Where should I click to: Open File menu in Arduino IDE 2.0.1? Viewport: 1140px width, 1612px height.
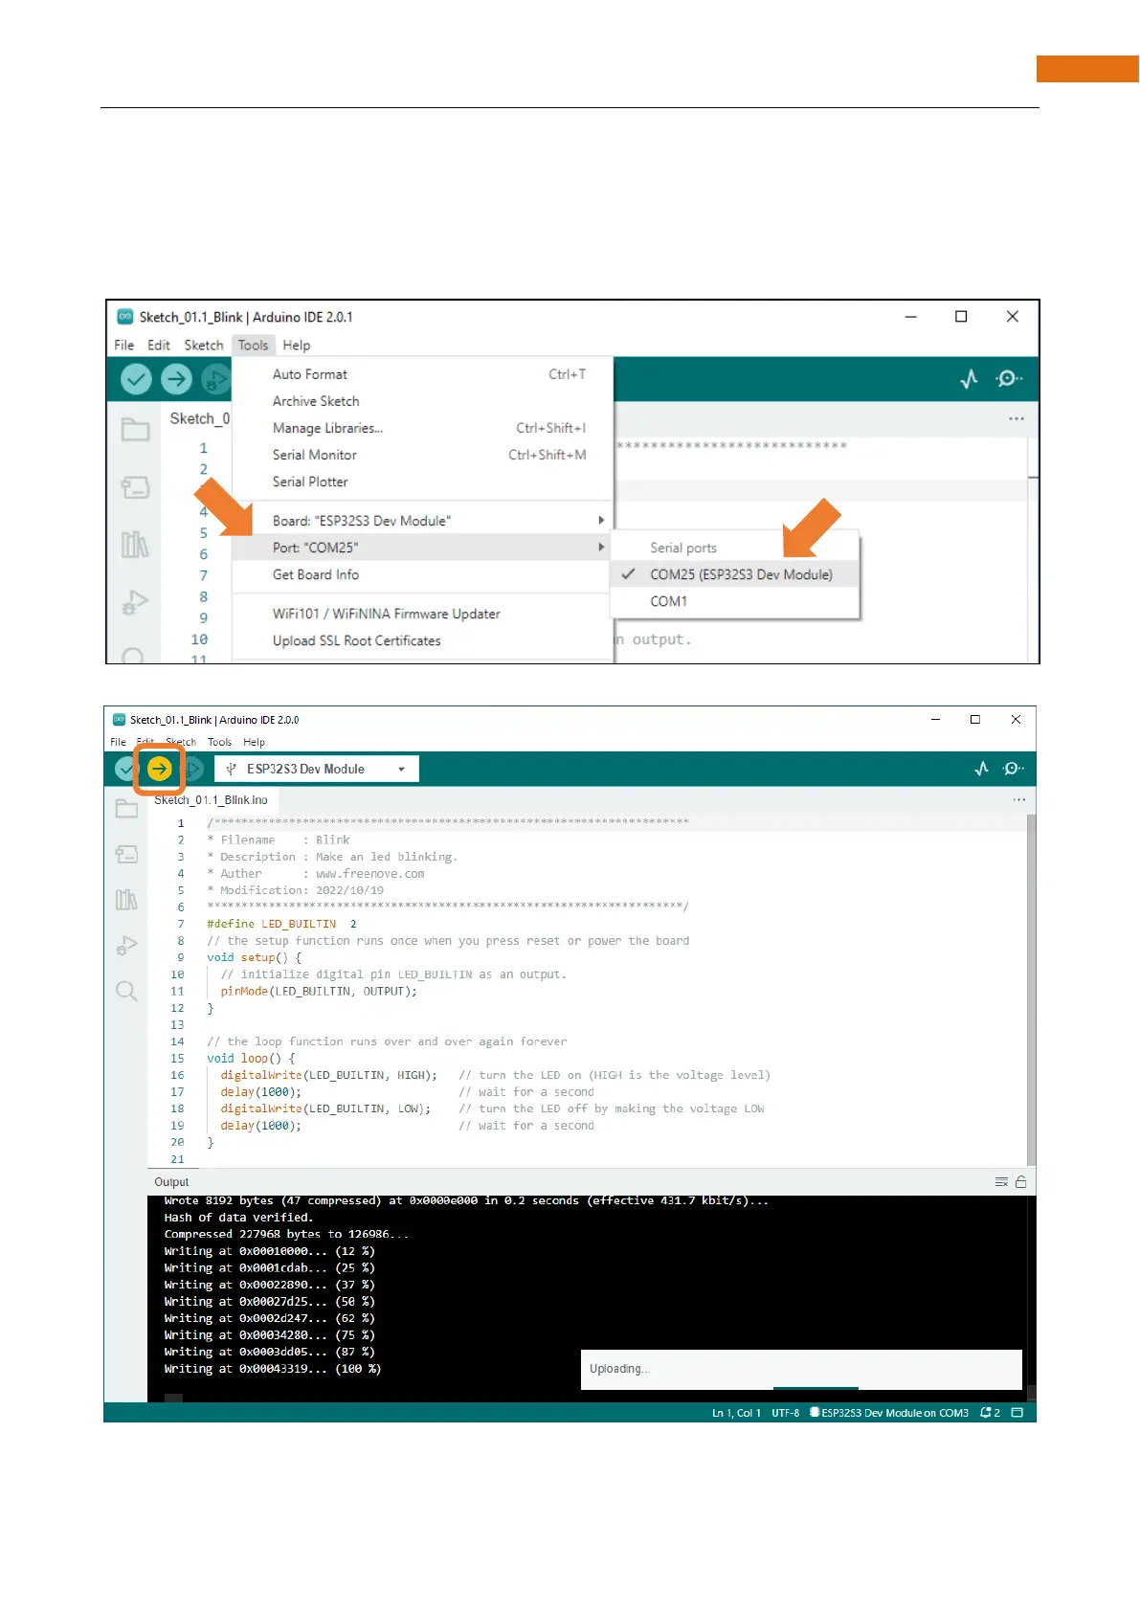124,346
